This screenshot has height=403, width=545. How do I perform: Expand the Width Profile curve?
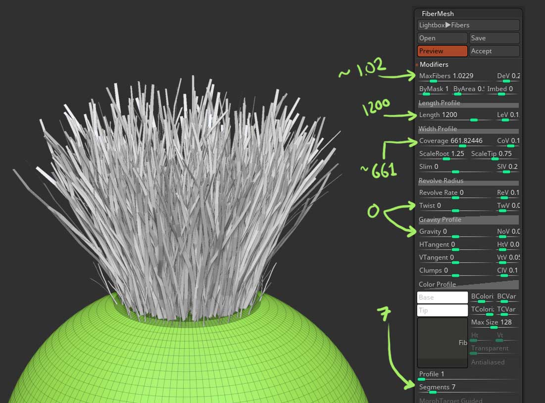(x=468, y=129)
